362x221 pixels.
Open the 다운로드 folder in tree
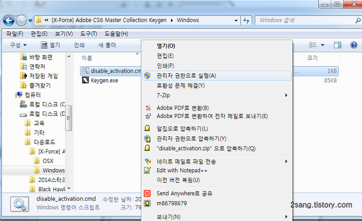(x=44, y=142)
